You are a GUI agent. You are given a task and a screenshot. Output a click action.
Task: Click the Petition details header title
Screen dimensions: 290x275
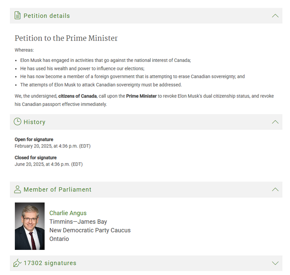(x=46, y=16)
